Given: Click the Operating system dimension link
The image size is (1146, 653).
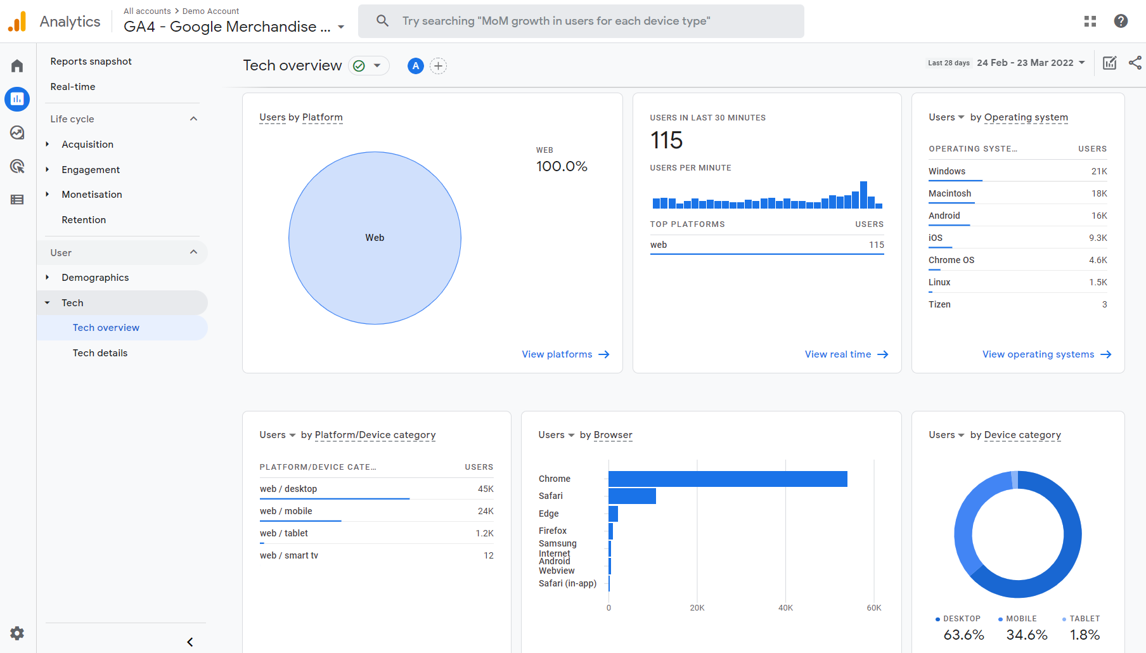Looking at the screenshot, I should tap(1026, 117).
